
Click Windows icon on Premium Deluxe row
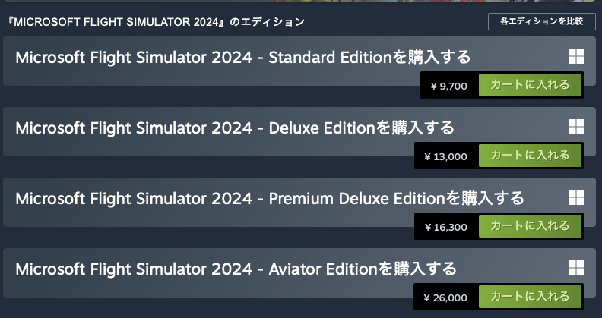pos(575,197)
